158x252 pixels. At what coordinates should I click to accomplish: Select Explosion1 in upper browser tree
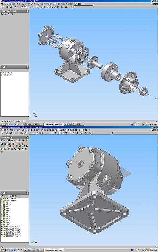pyautogui.click(x=9, y=75)
